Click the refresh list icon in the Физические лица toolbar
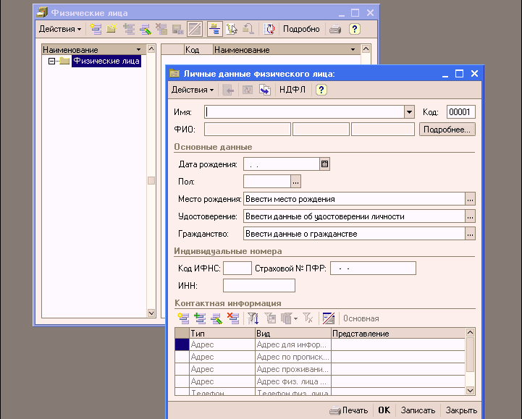522x419 pixels. [x=269, y=29]
